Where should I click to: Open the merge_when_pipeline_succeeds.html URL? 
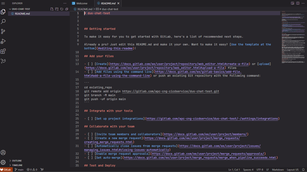click(x=200, y=158)
